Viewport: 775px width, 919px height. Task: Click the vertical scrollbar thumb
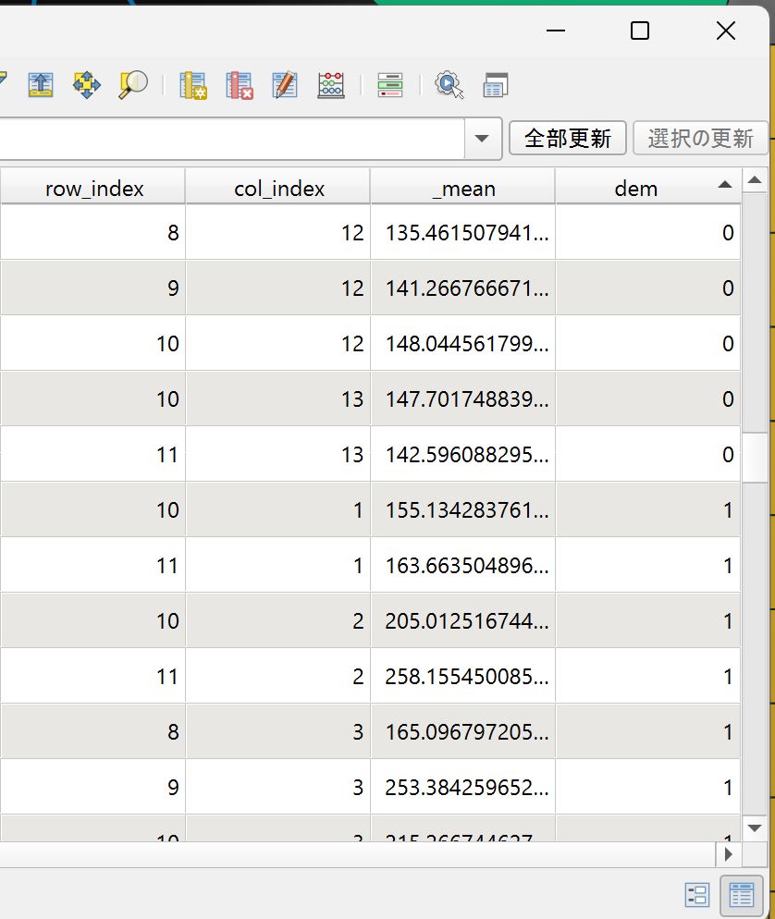(x=755, y=457)
